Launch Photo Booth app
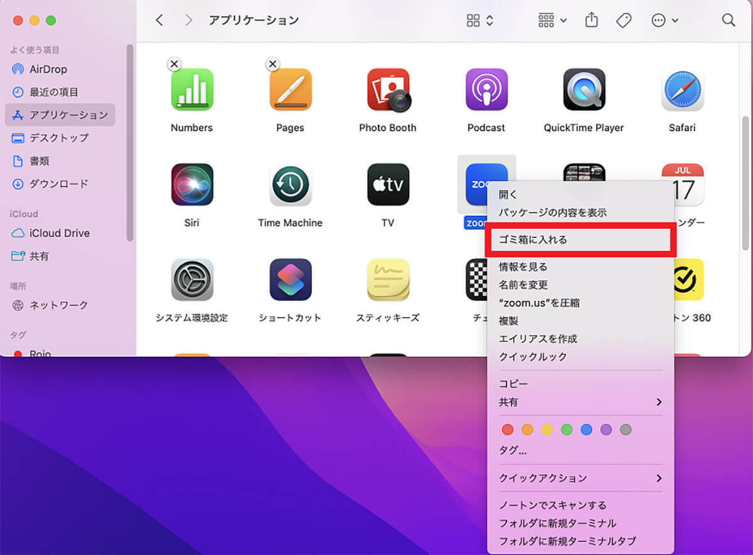 pos(388,90)
